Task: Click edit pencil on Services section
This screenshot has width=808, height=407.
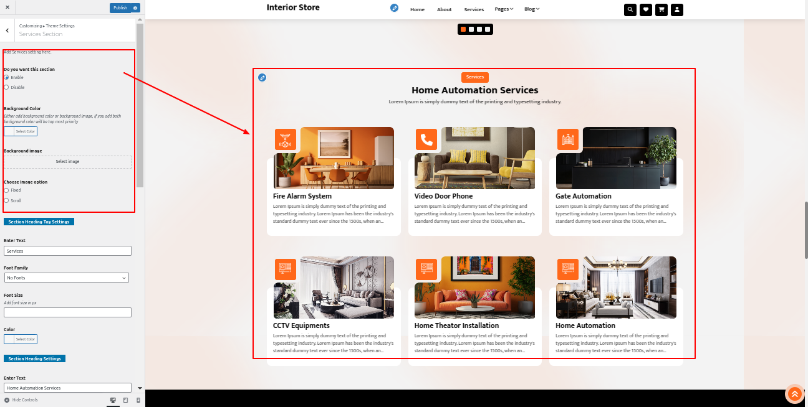Action: coord(262,77)
